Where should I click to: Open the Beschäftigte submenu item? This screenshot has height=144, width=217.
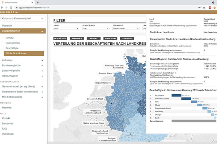click(x=12, y=48)
